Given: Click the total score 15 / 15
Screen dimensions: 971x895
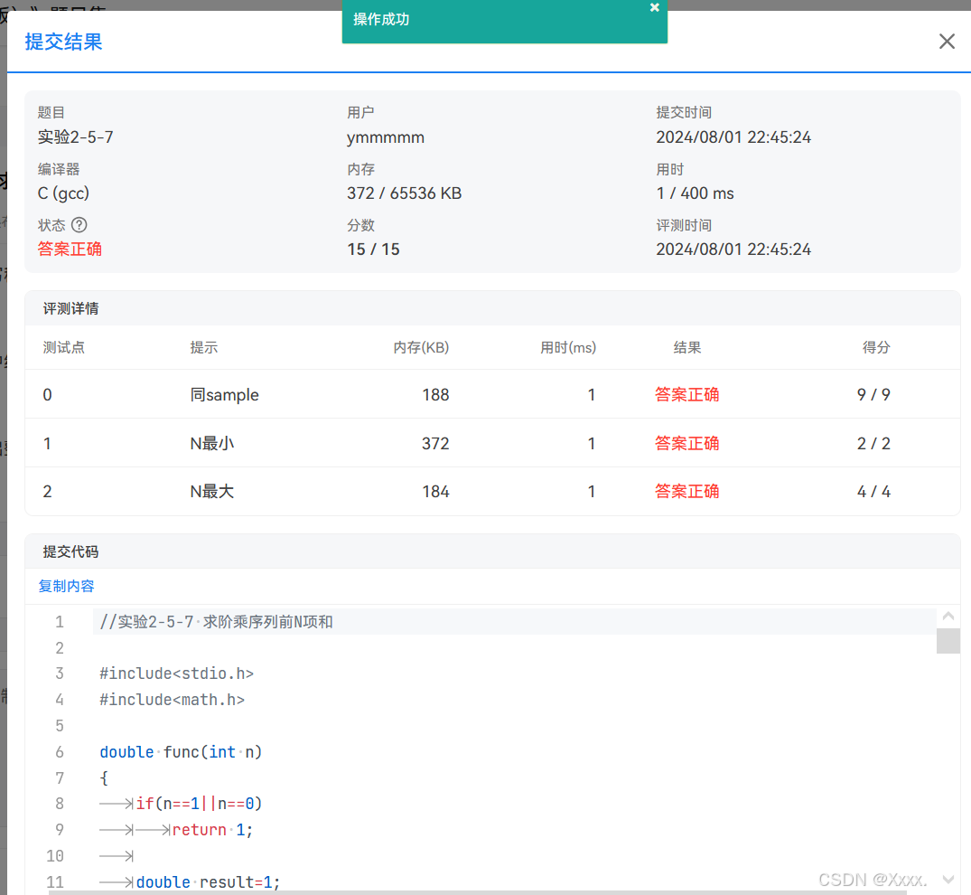Looking at the screenshot, I should click(373, 250).
